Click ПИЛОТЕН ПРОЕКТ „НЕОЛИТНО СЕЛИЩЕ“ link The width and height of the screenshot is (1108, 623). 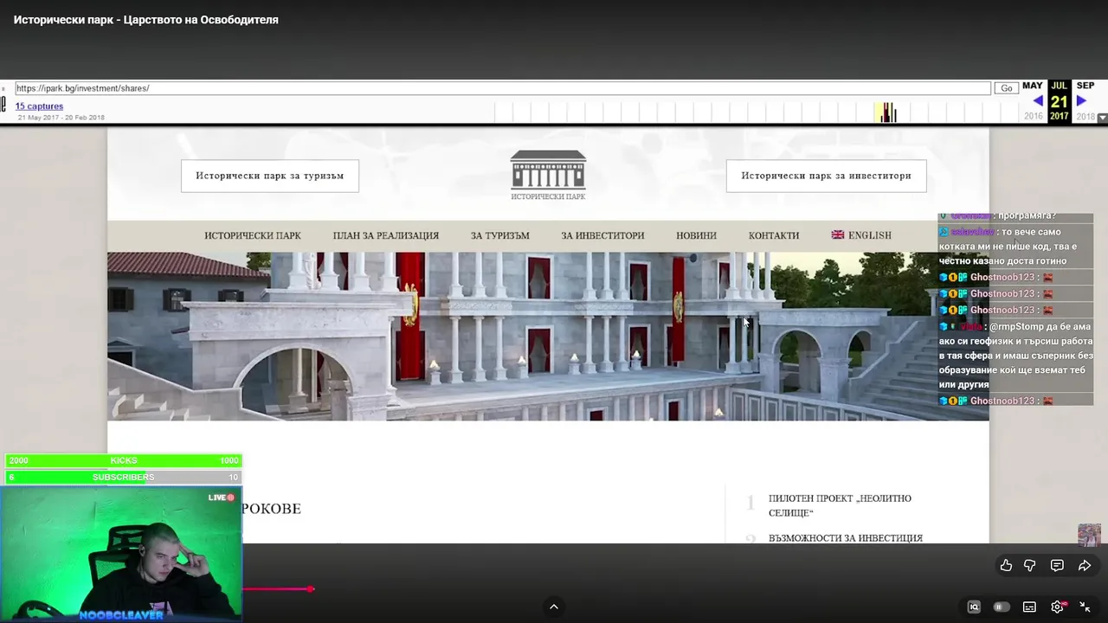click(840, 505)
